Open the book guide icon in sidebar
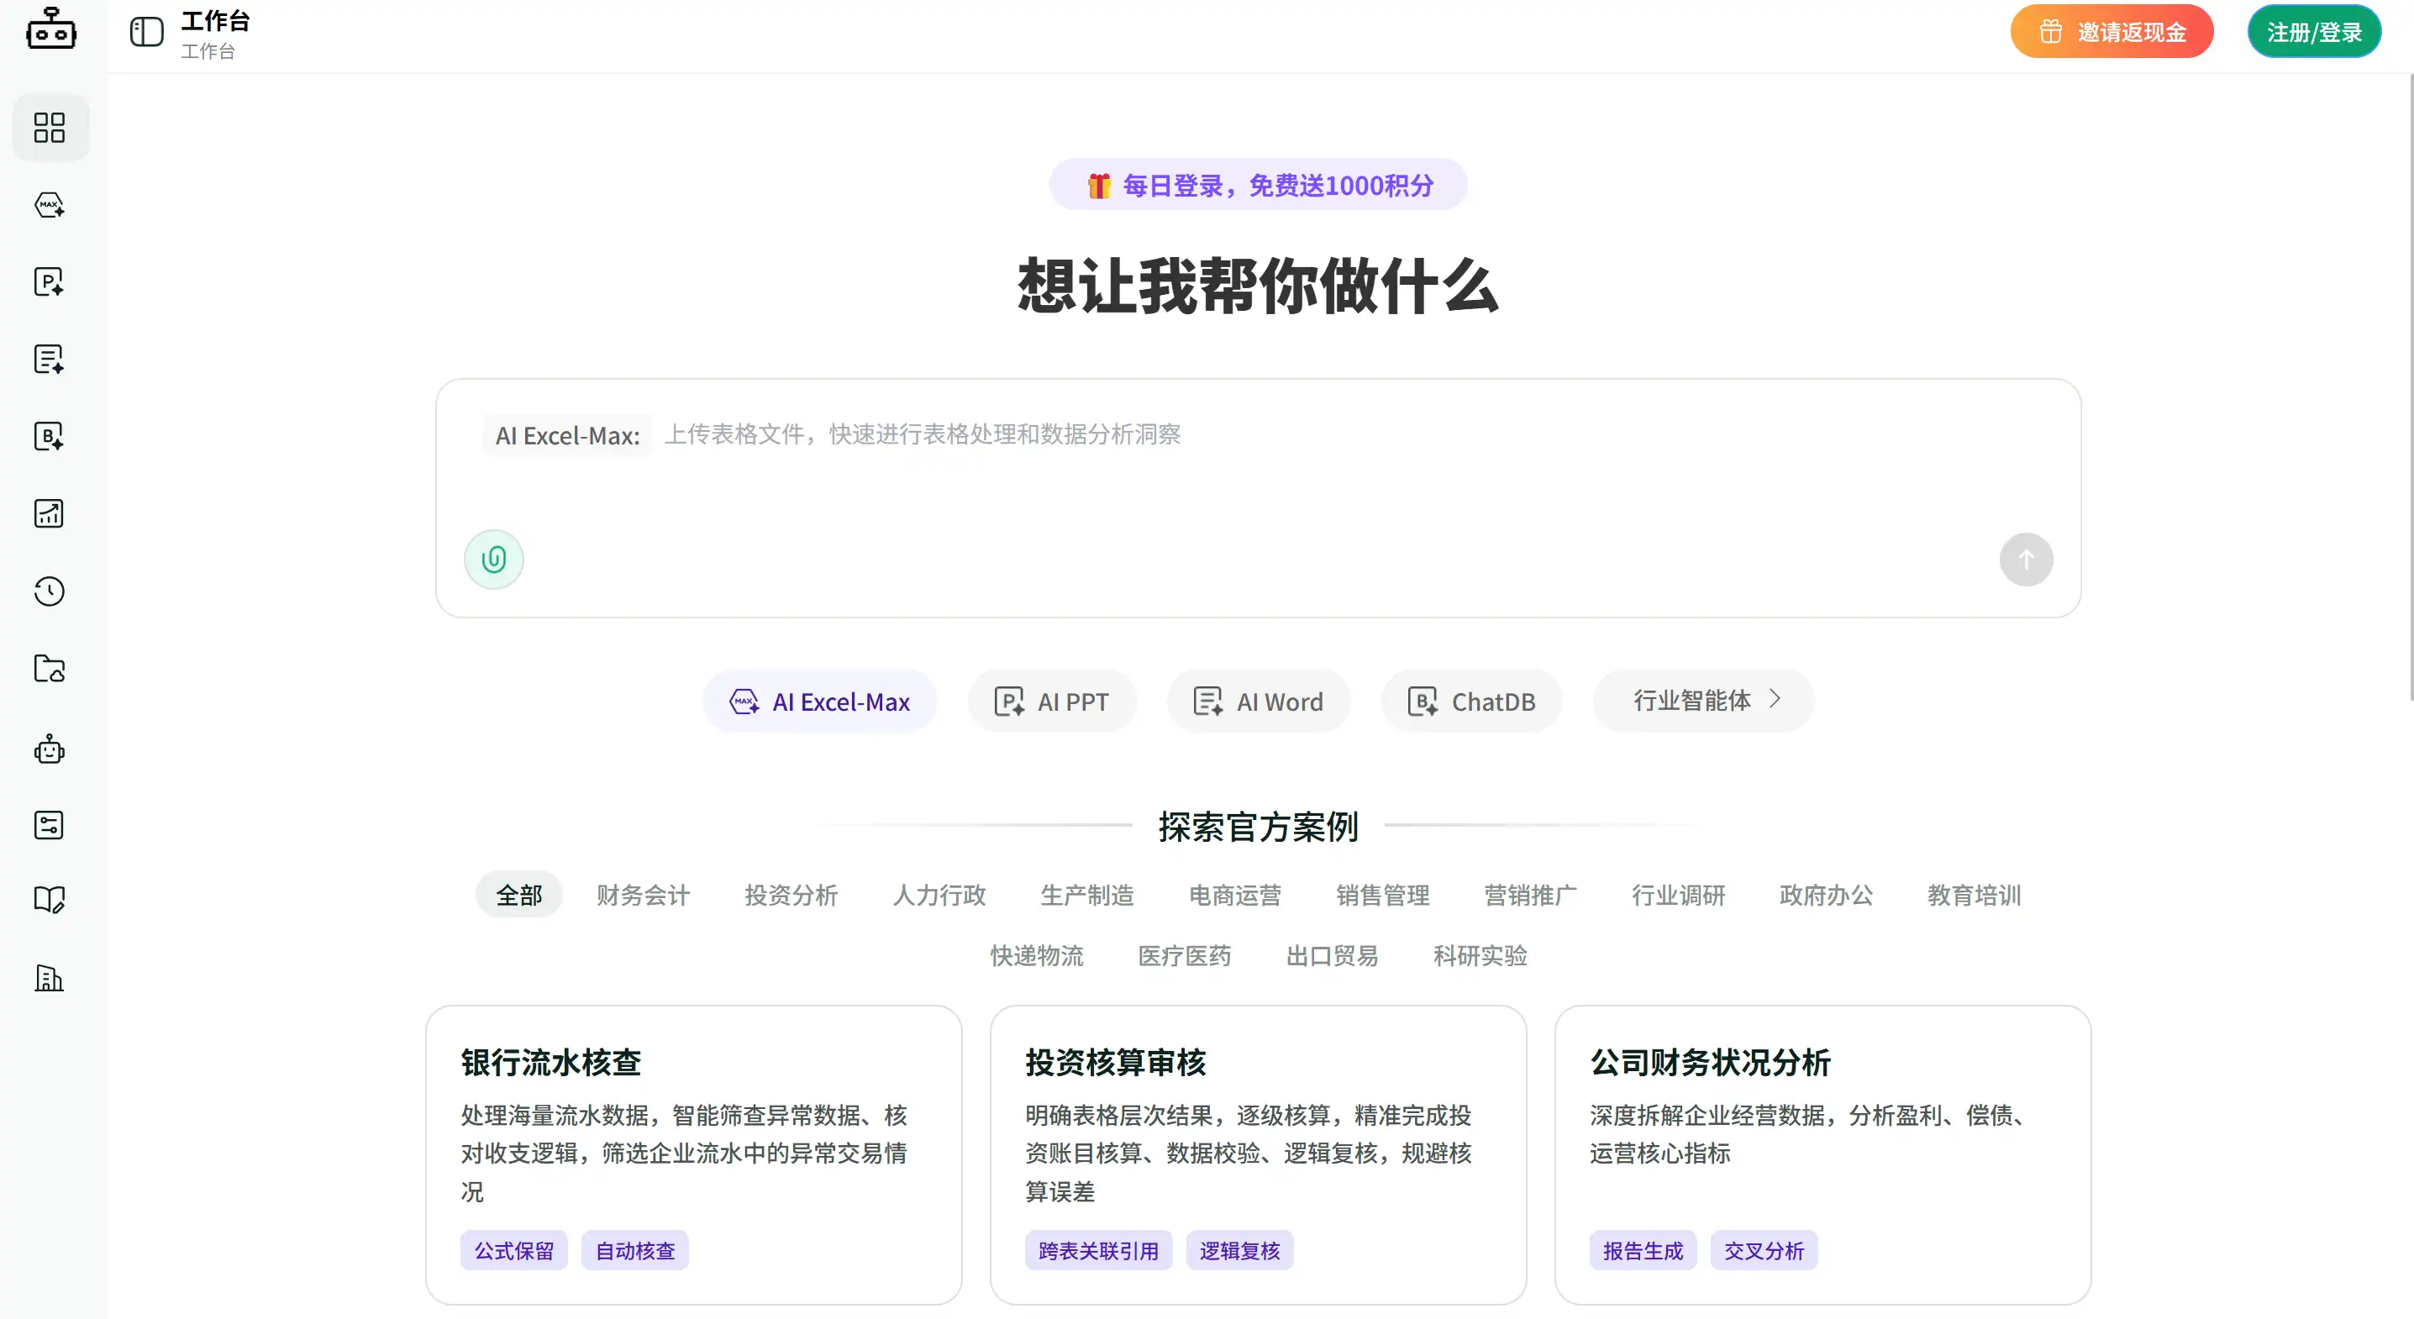 tap(50, 899)
